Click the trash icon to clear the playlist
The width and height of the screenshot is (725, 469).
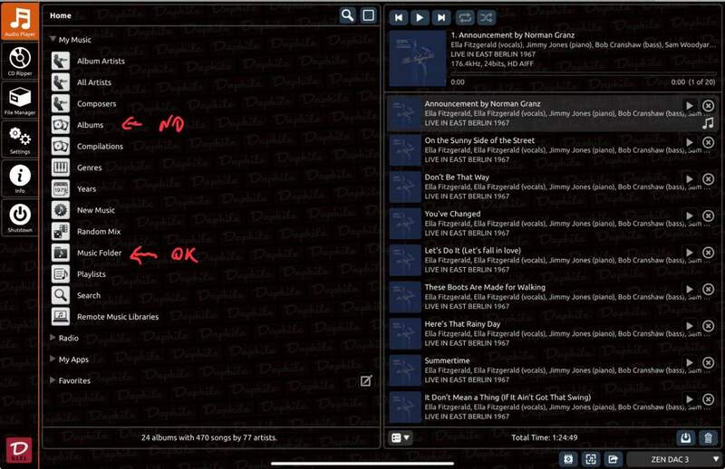coord(709,437)
